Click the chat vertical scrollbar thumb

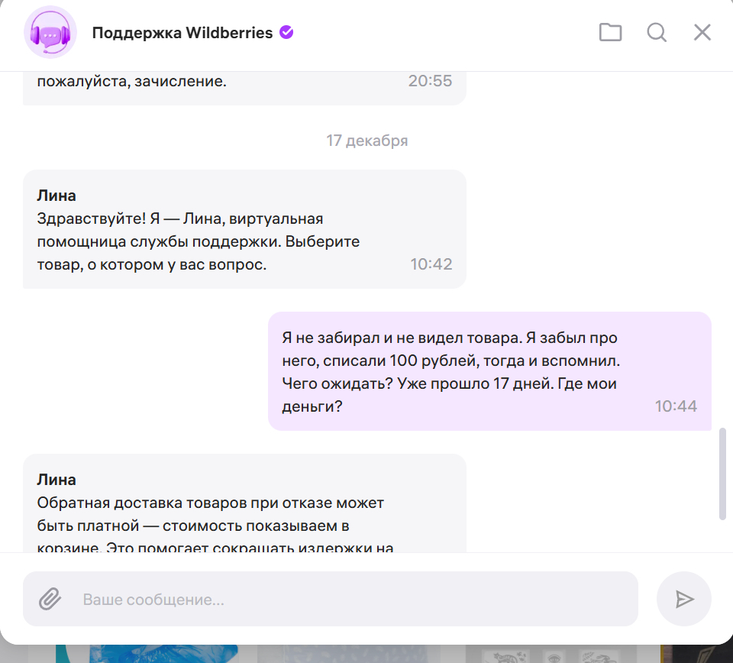722,473
